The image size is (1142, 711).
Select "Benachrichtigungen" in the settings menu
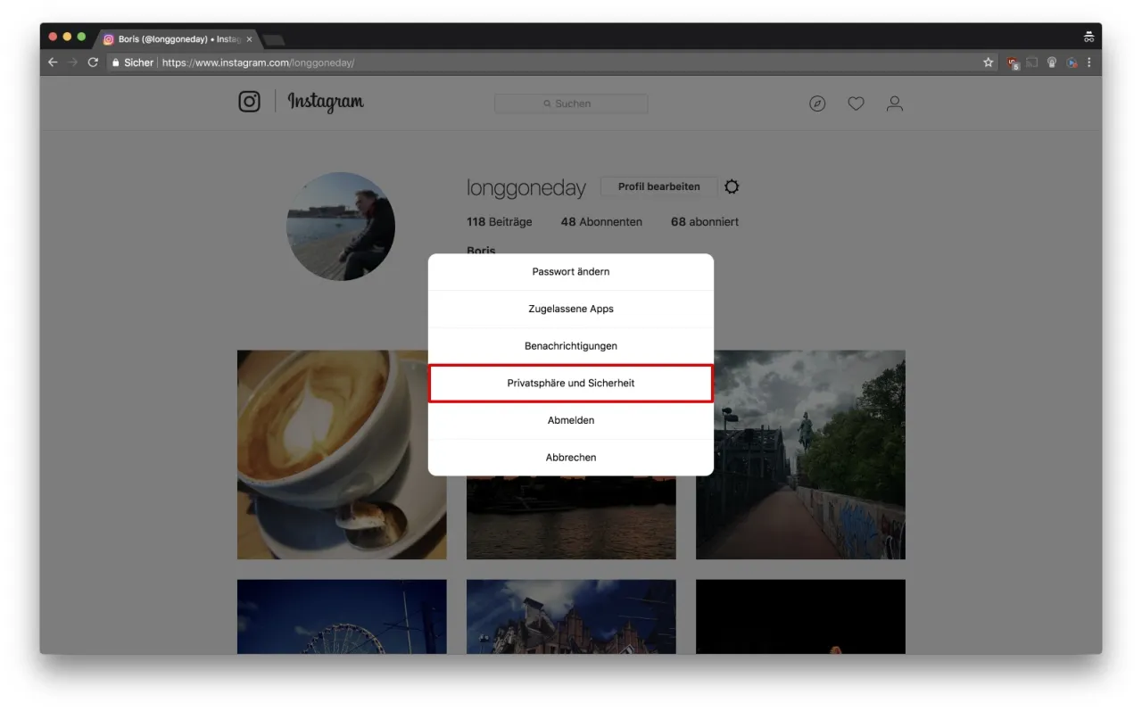point(571,345)
